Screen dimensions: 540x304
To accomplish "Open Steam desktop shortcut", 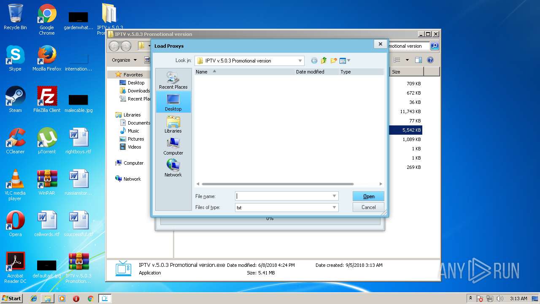I will point(15,100).
